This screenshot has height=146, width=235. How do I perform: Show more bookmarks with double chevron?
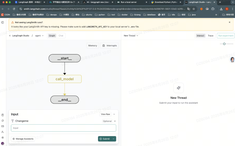click(216, 15)
